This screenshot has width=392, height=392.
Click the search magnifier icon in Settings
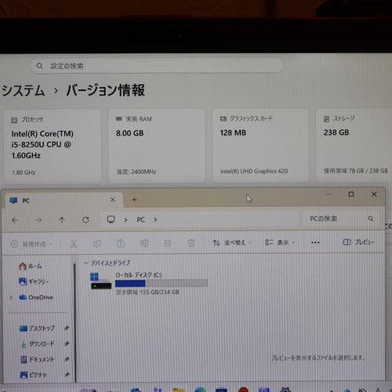coord(39,66)
